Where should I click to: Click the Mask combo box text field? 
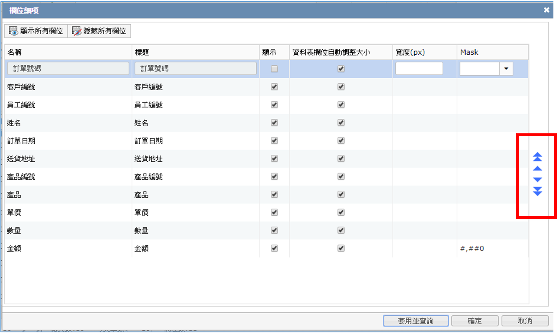pos(479,69)
